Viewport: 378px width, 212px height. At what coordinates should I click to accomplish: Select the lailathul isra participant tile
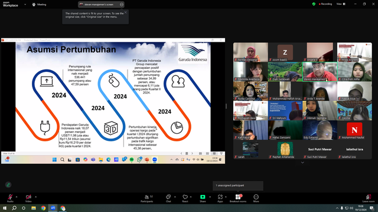[x=354, y=150]
